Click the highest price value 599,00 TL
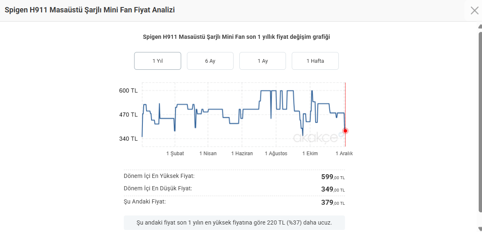Viewport: 482px width, 232px height. tap(333, 177)
